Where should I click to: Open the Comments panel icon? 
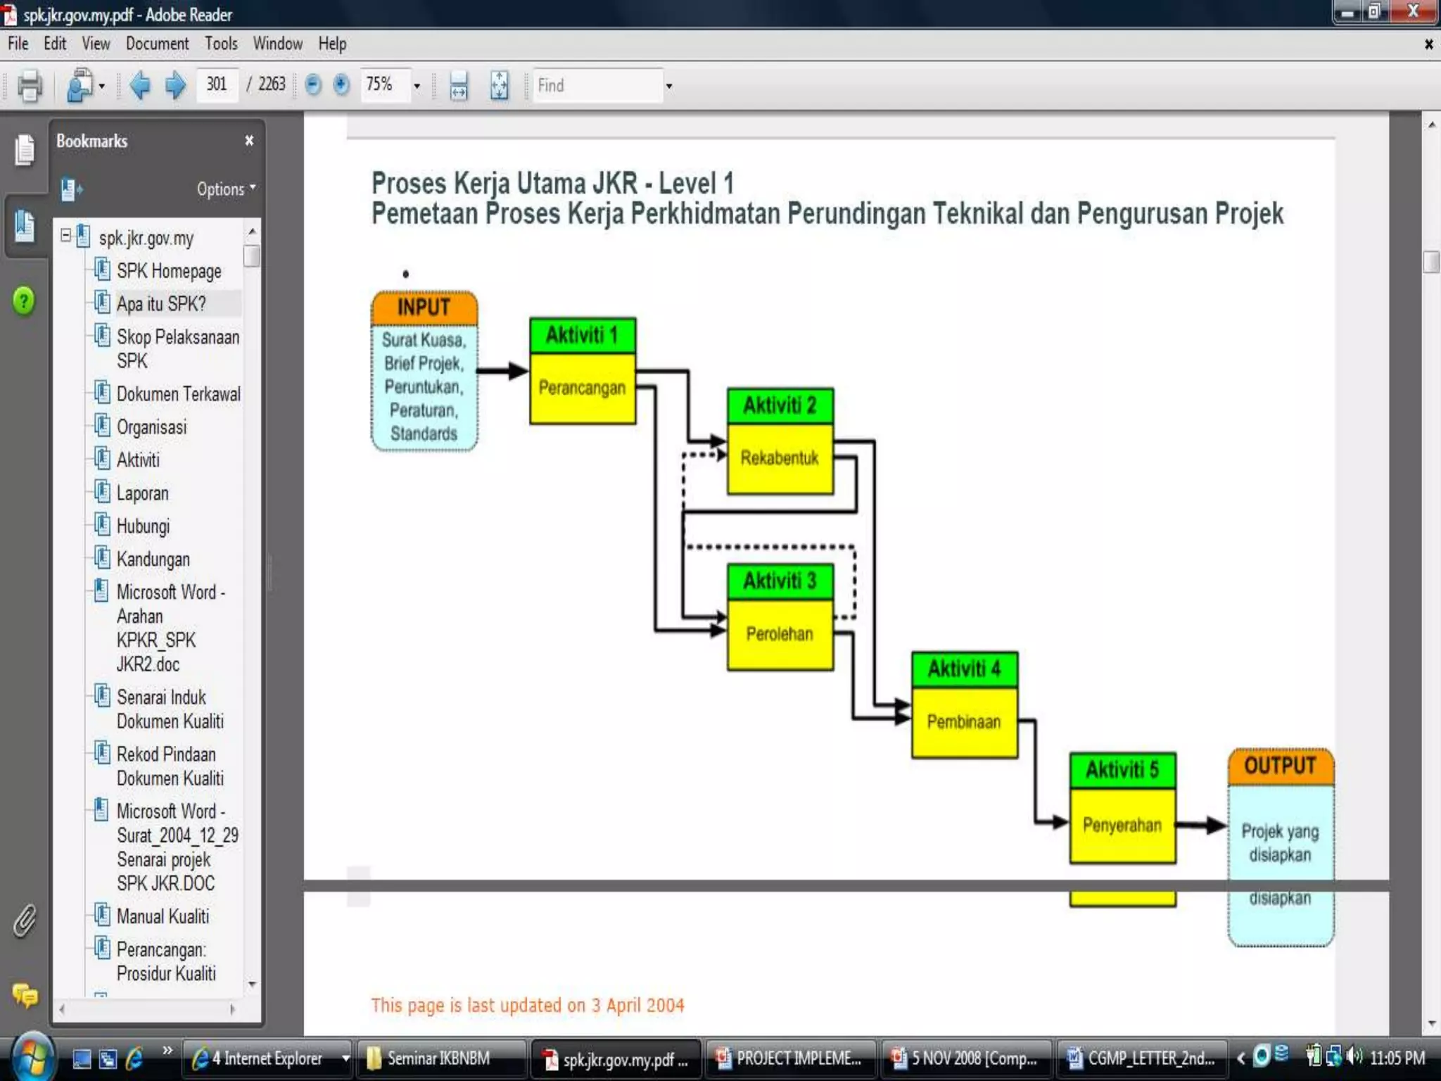[x=25, y=995]
